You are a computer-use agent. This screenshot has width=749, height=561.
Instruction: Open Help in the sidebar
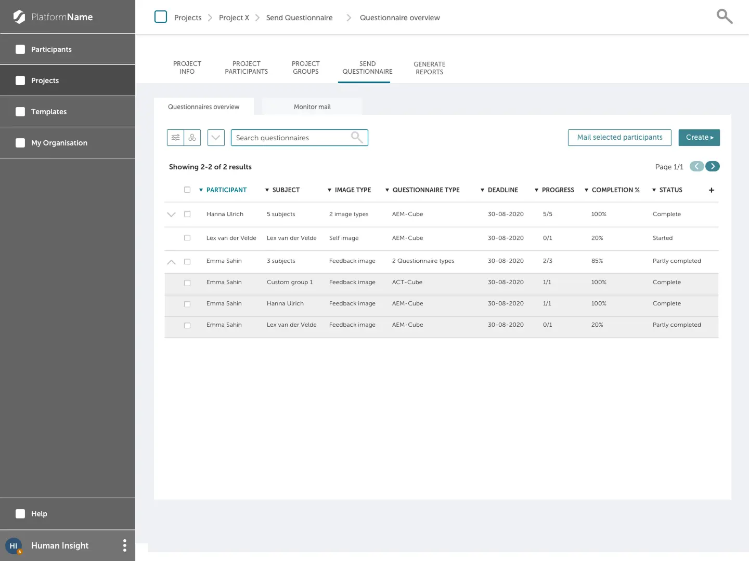68,514
